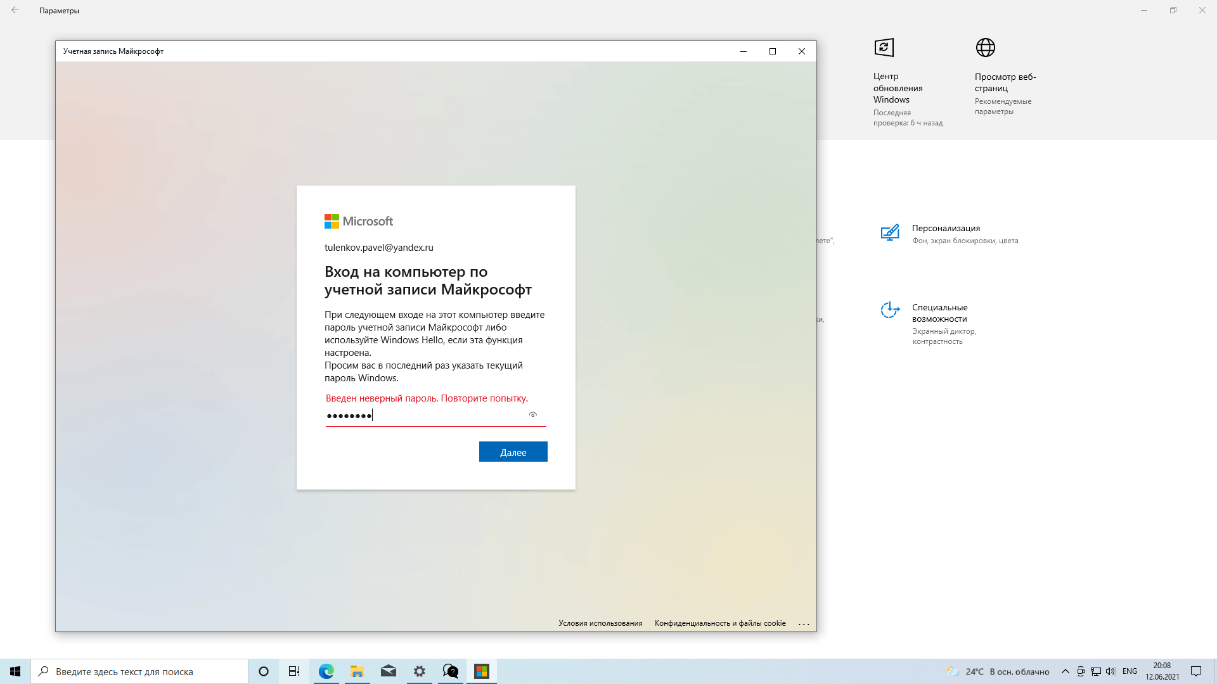This screenshot has height=684, width=1217.
Task: Open Feedback/help chat app on taskbar
Action: tap(451, 671)
